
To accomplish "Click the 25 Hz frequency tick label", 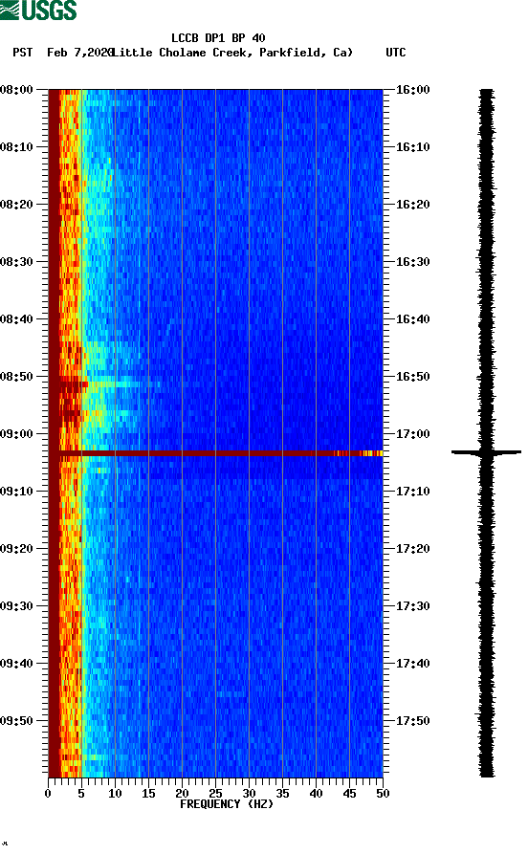I will 215,794.
